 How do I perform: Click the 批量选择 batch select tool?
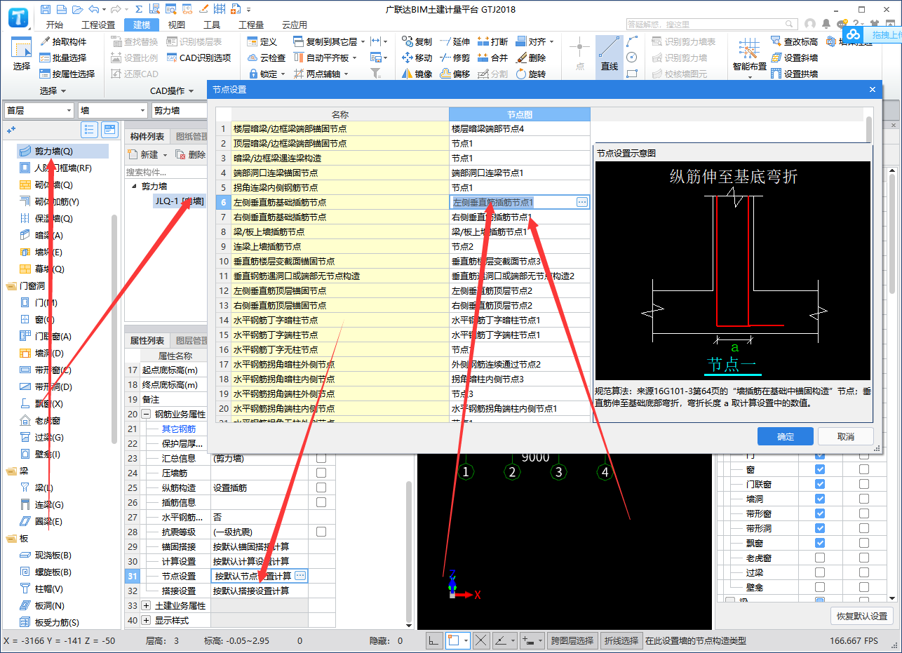[63, 58]
